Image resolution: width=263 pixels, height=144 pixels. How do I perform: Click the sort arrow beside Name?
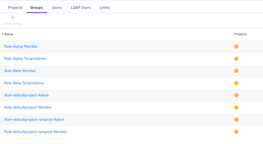pyautogui.click(x=2, y=34)
